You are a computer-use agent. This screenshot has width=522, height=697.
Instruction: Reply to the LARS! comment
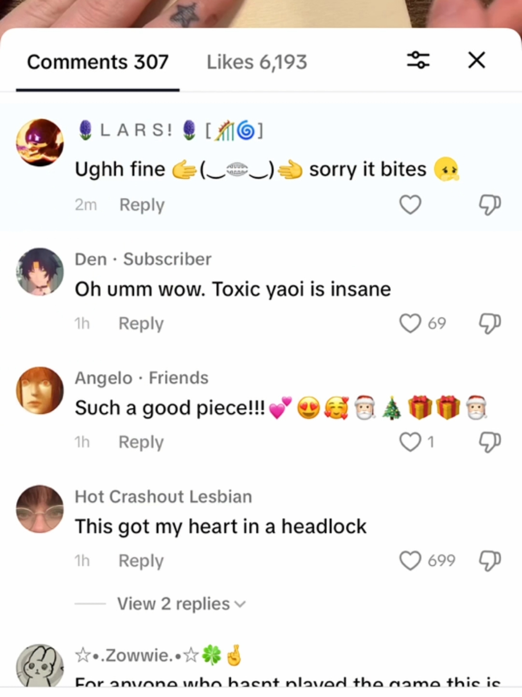[x=142, y=205]
